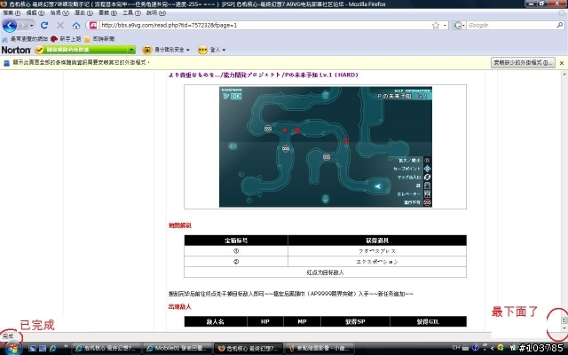The width and height of the screenshot is (568, 355).
Task: Switch to the first IE 危机核心 taskbar window
Action: (106, 349)
